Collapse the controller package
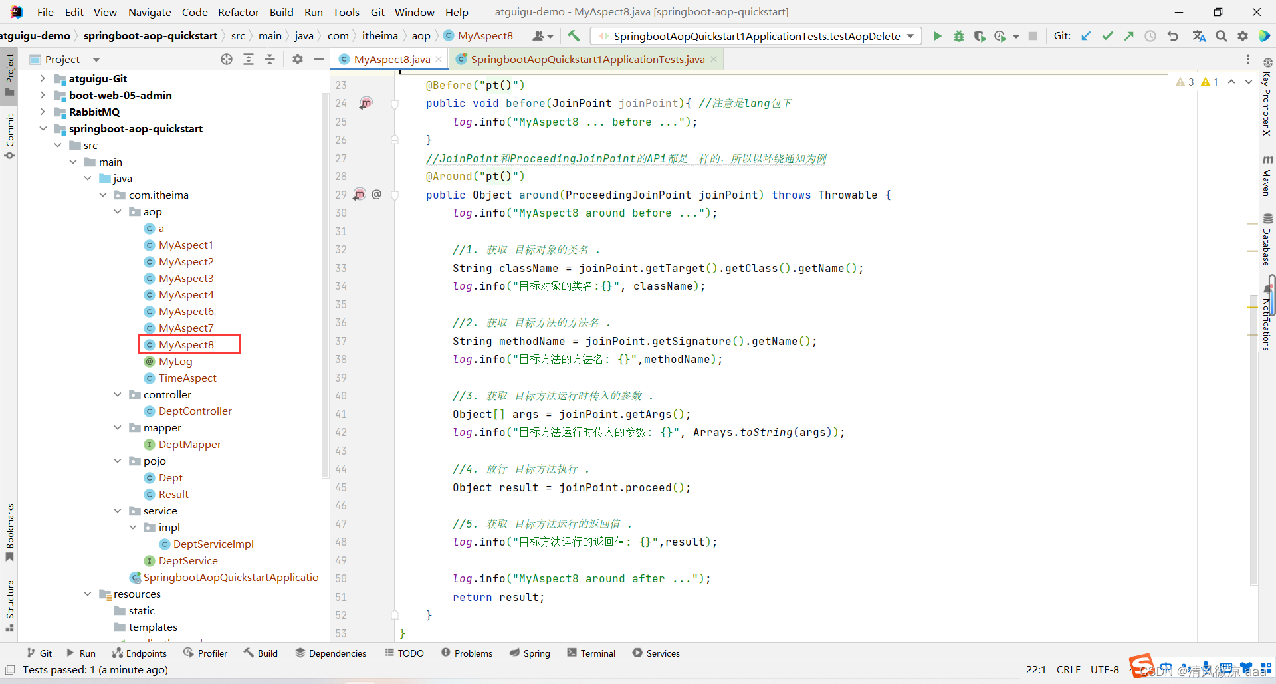 118,394
